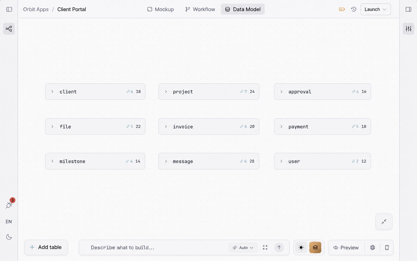Click the link icon on payment card
The width and height of the screenshot is (417, 261).
click(x=353, y=127)
